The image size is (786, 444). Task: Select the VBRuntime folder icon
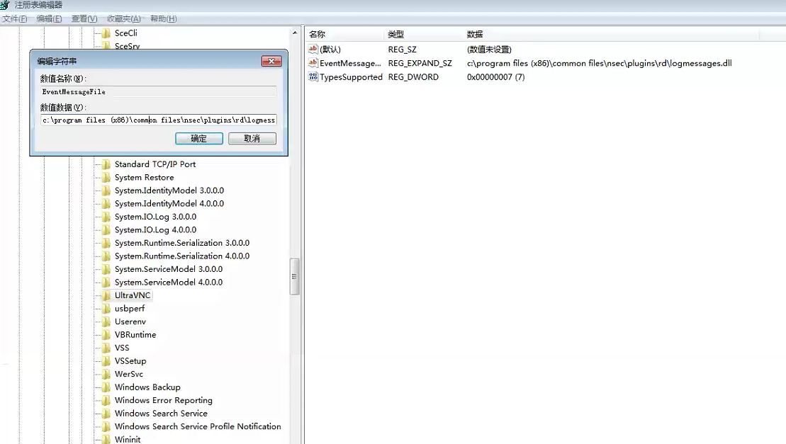[x=106, y=335]
